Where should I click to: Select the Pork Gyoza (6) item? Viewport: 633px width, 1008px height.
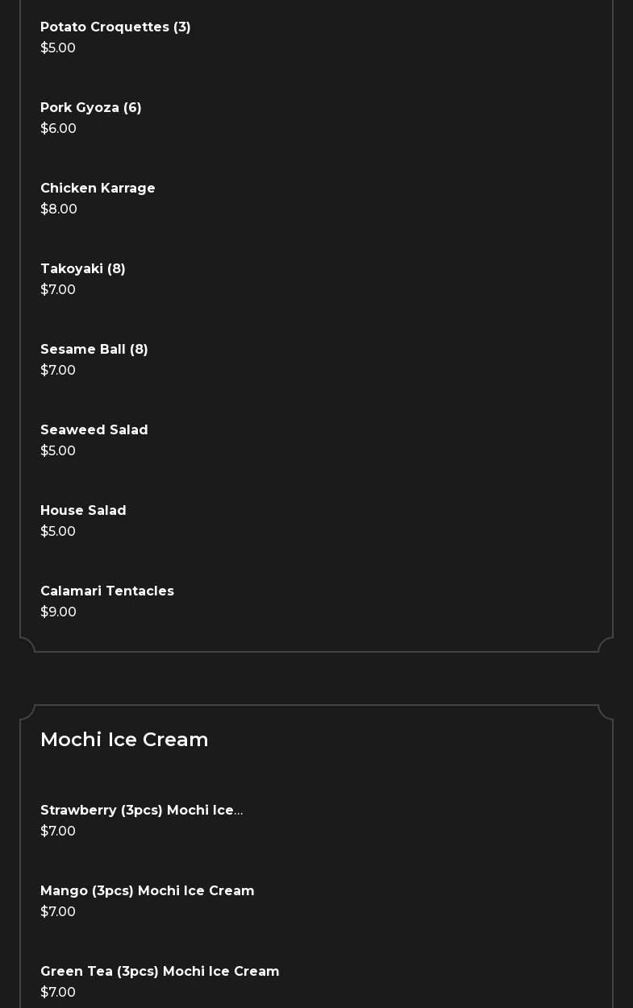(x=91, y=108)
